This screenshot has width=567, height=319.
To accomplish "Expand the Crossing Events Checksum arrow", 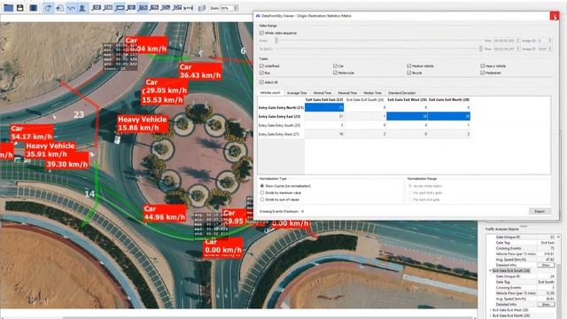I will click(302, 212).
